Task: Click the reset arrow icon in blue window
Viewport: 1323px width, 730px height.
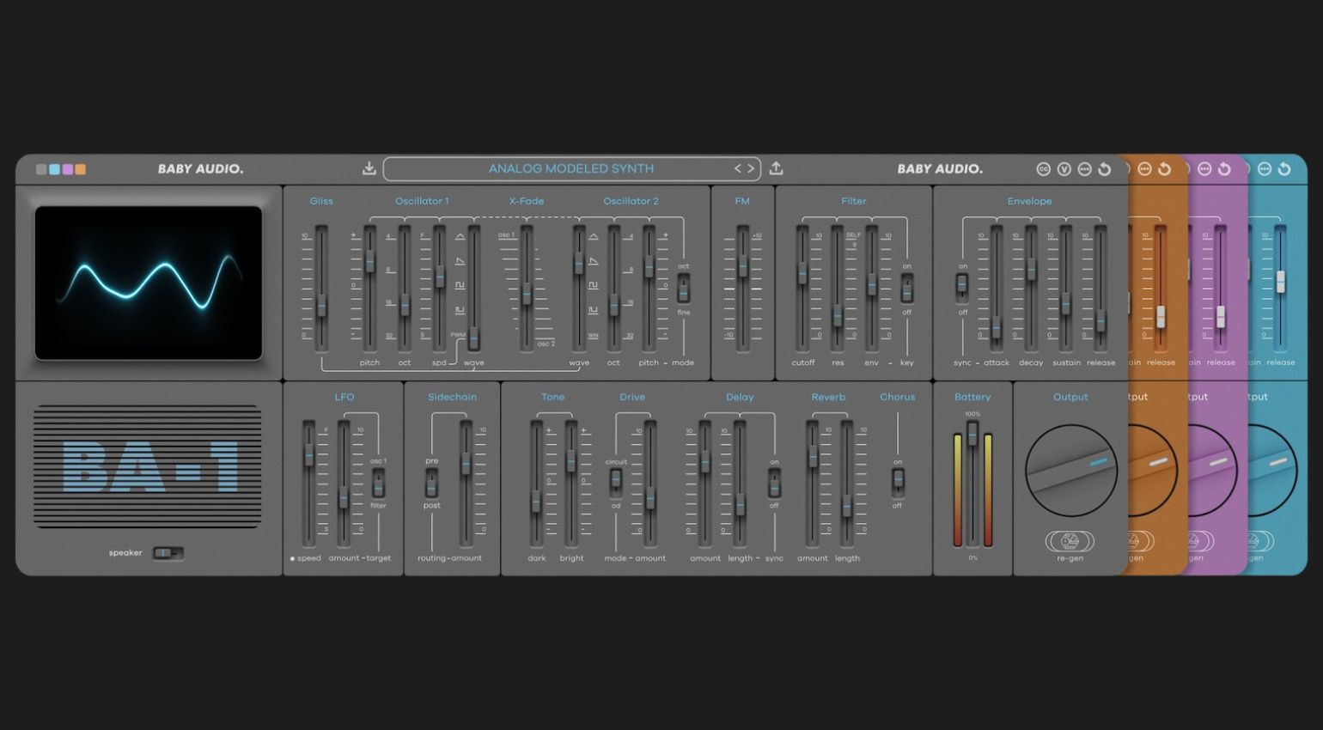Action: (1284, 169)
